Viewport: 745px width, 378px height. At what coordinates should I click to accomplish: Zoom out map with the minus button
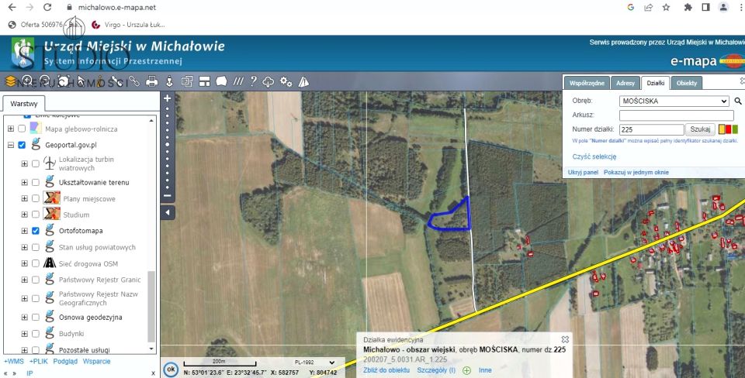coord(168,195)
